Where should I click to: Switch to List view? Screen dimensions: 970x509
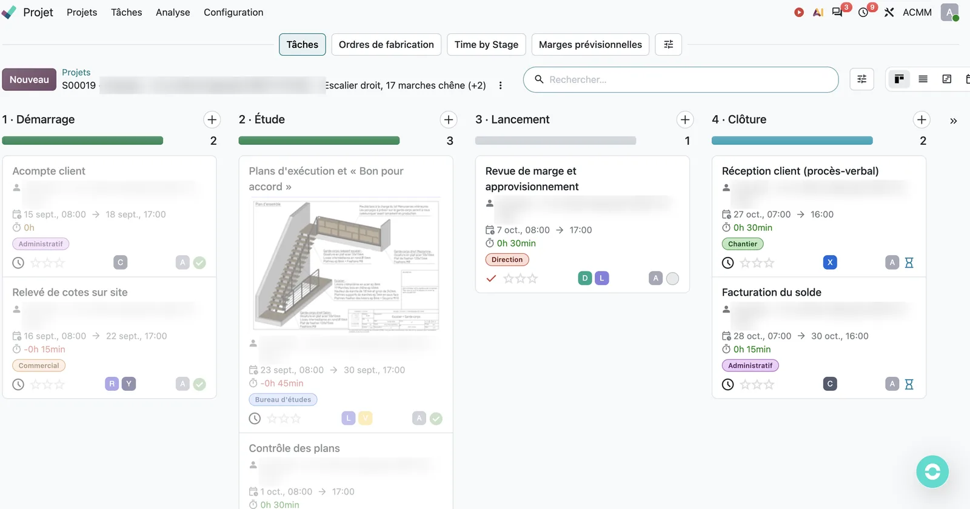923,79
